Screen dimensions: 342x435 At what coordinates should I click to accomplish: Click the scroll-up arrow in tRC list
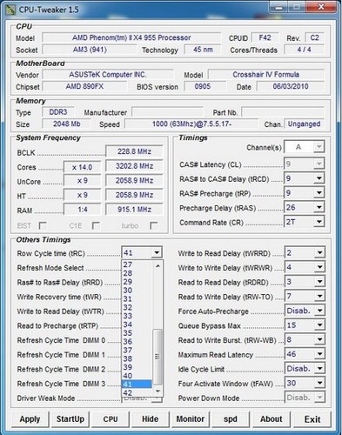click(x=158, y=265)
